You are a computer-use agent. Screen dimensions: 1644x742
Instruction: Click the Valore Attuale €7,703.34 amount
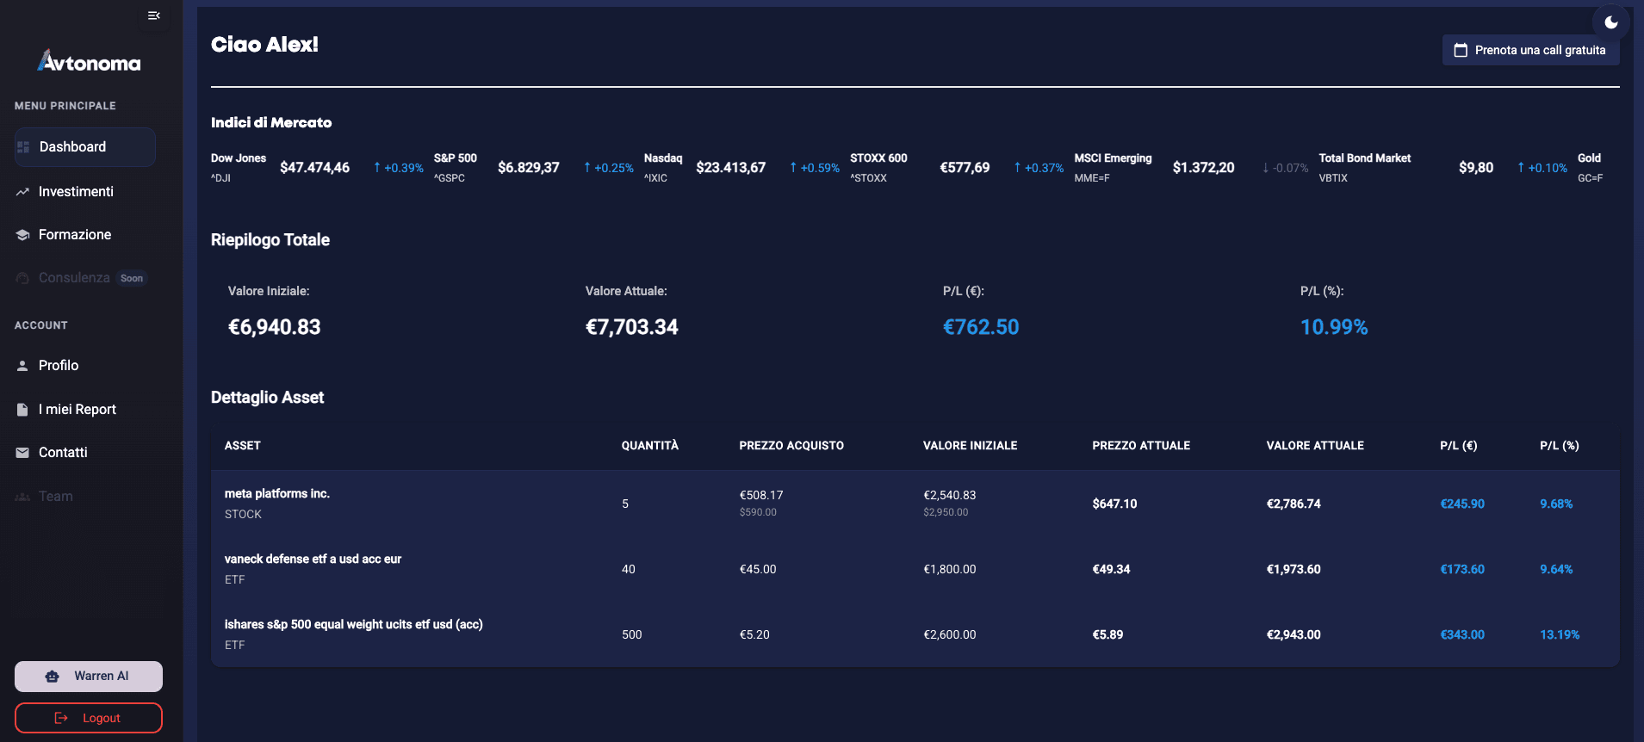coord(631,327)
